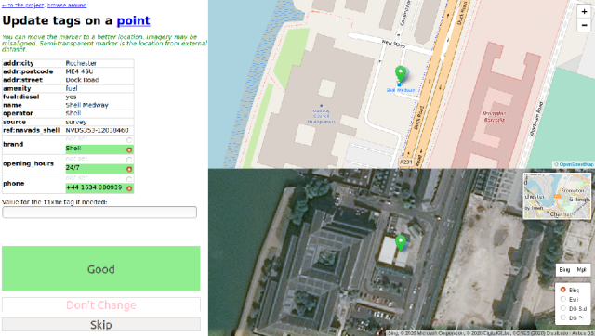Click the A231 road shield on map
Viewport: 595px width, 336px height.
(405, 162)
